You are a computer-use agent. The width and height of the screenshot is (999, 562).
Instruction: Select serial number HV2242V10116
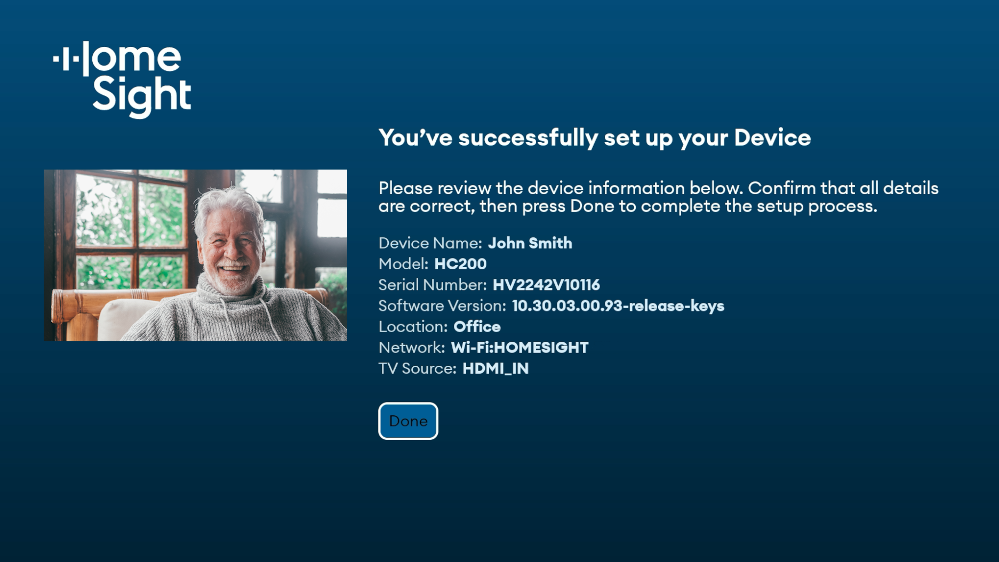point(546,285)
